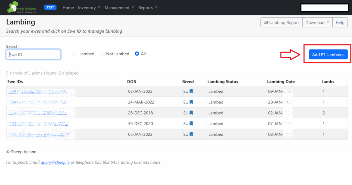The width and height of the screenshot is (352, 185).
Task: Click the breed bookmark icon for 30-DEC-2020 ewe
Action: pyautogui.click(x=191, y=123)
